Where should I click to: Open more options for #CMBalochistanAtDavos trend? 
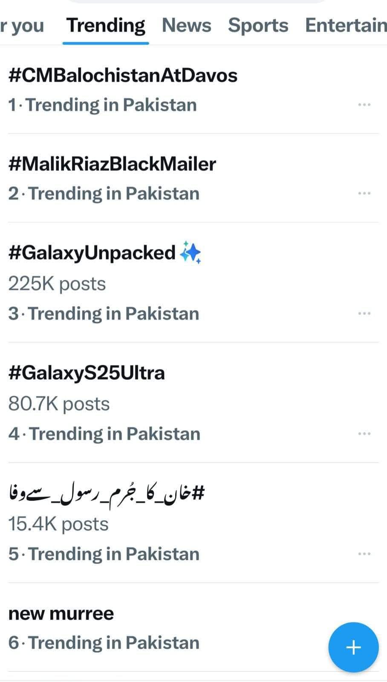364,105
